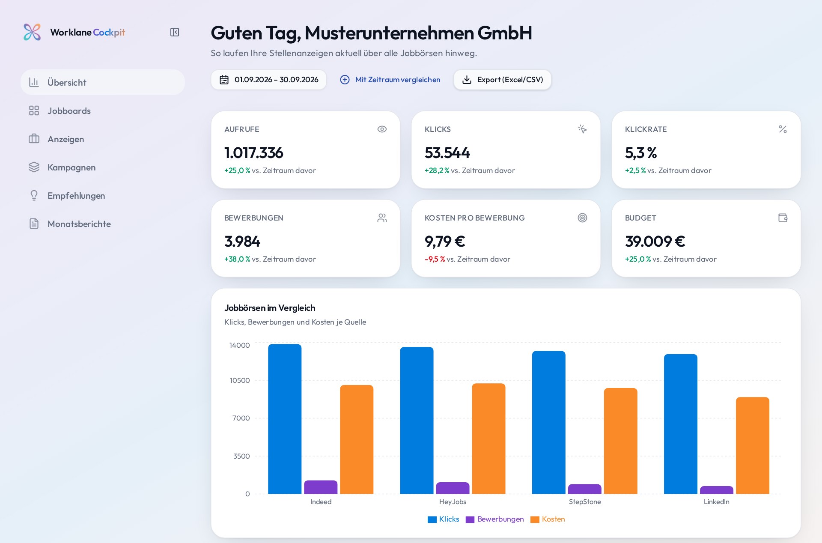Screen dimensions: 822x543
Task: Open the Übersicht menu item
Action: pos(103,82)
